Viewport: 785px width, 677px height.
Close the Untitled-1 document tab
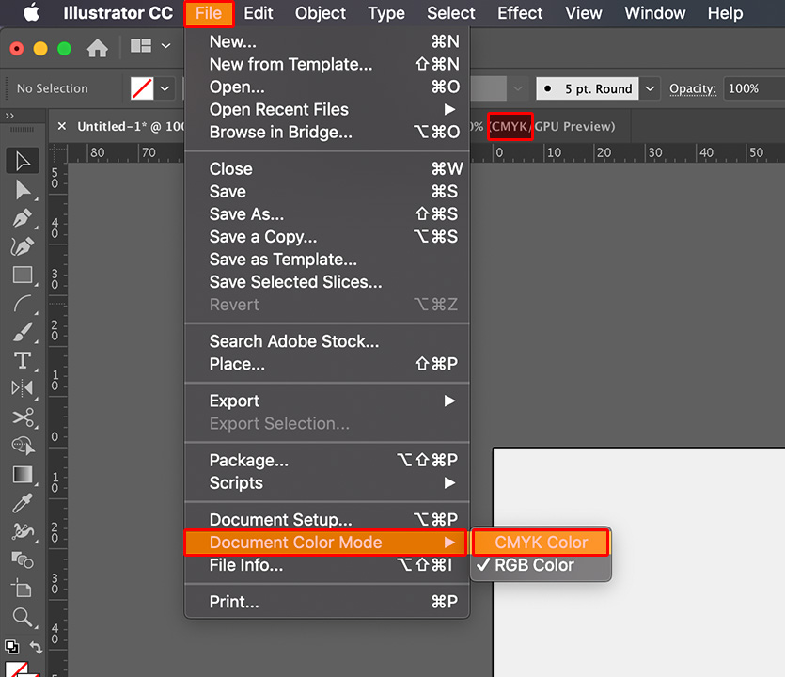(62, 126)
